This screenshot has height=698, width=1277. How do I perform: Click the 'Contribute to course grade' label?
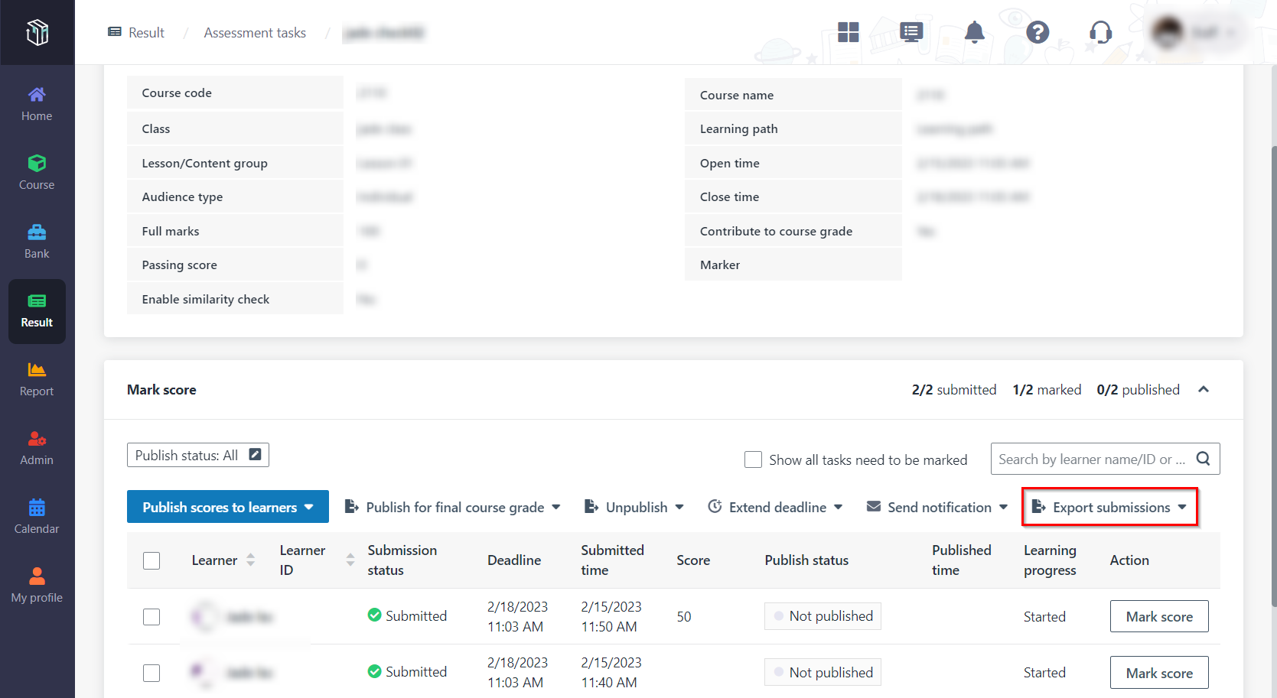776,231
